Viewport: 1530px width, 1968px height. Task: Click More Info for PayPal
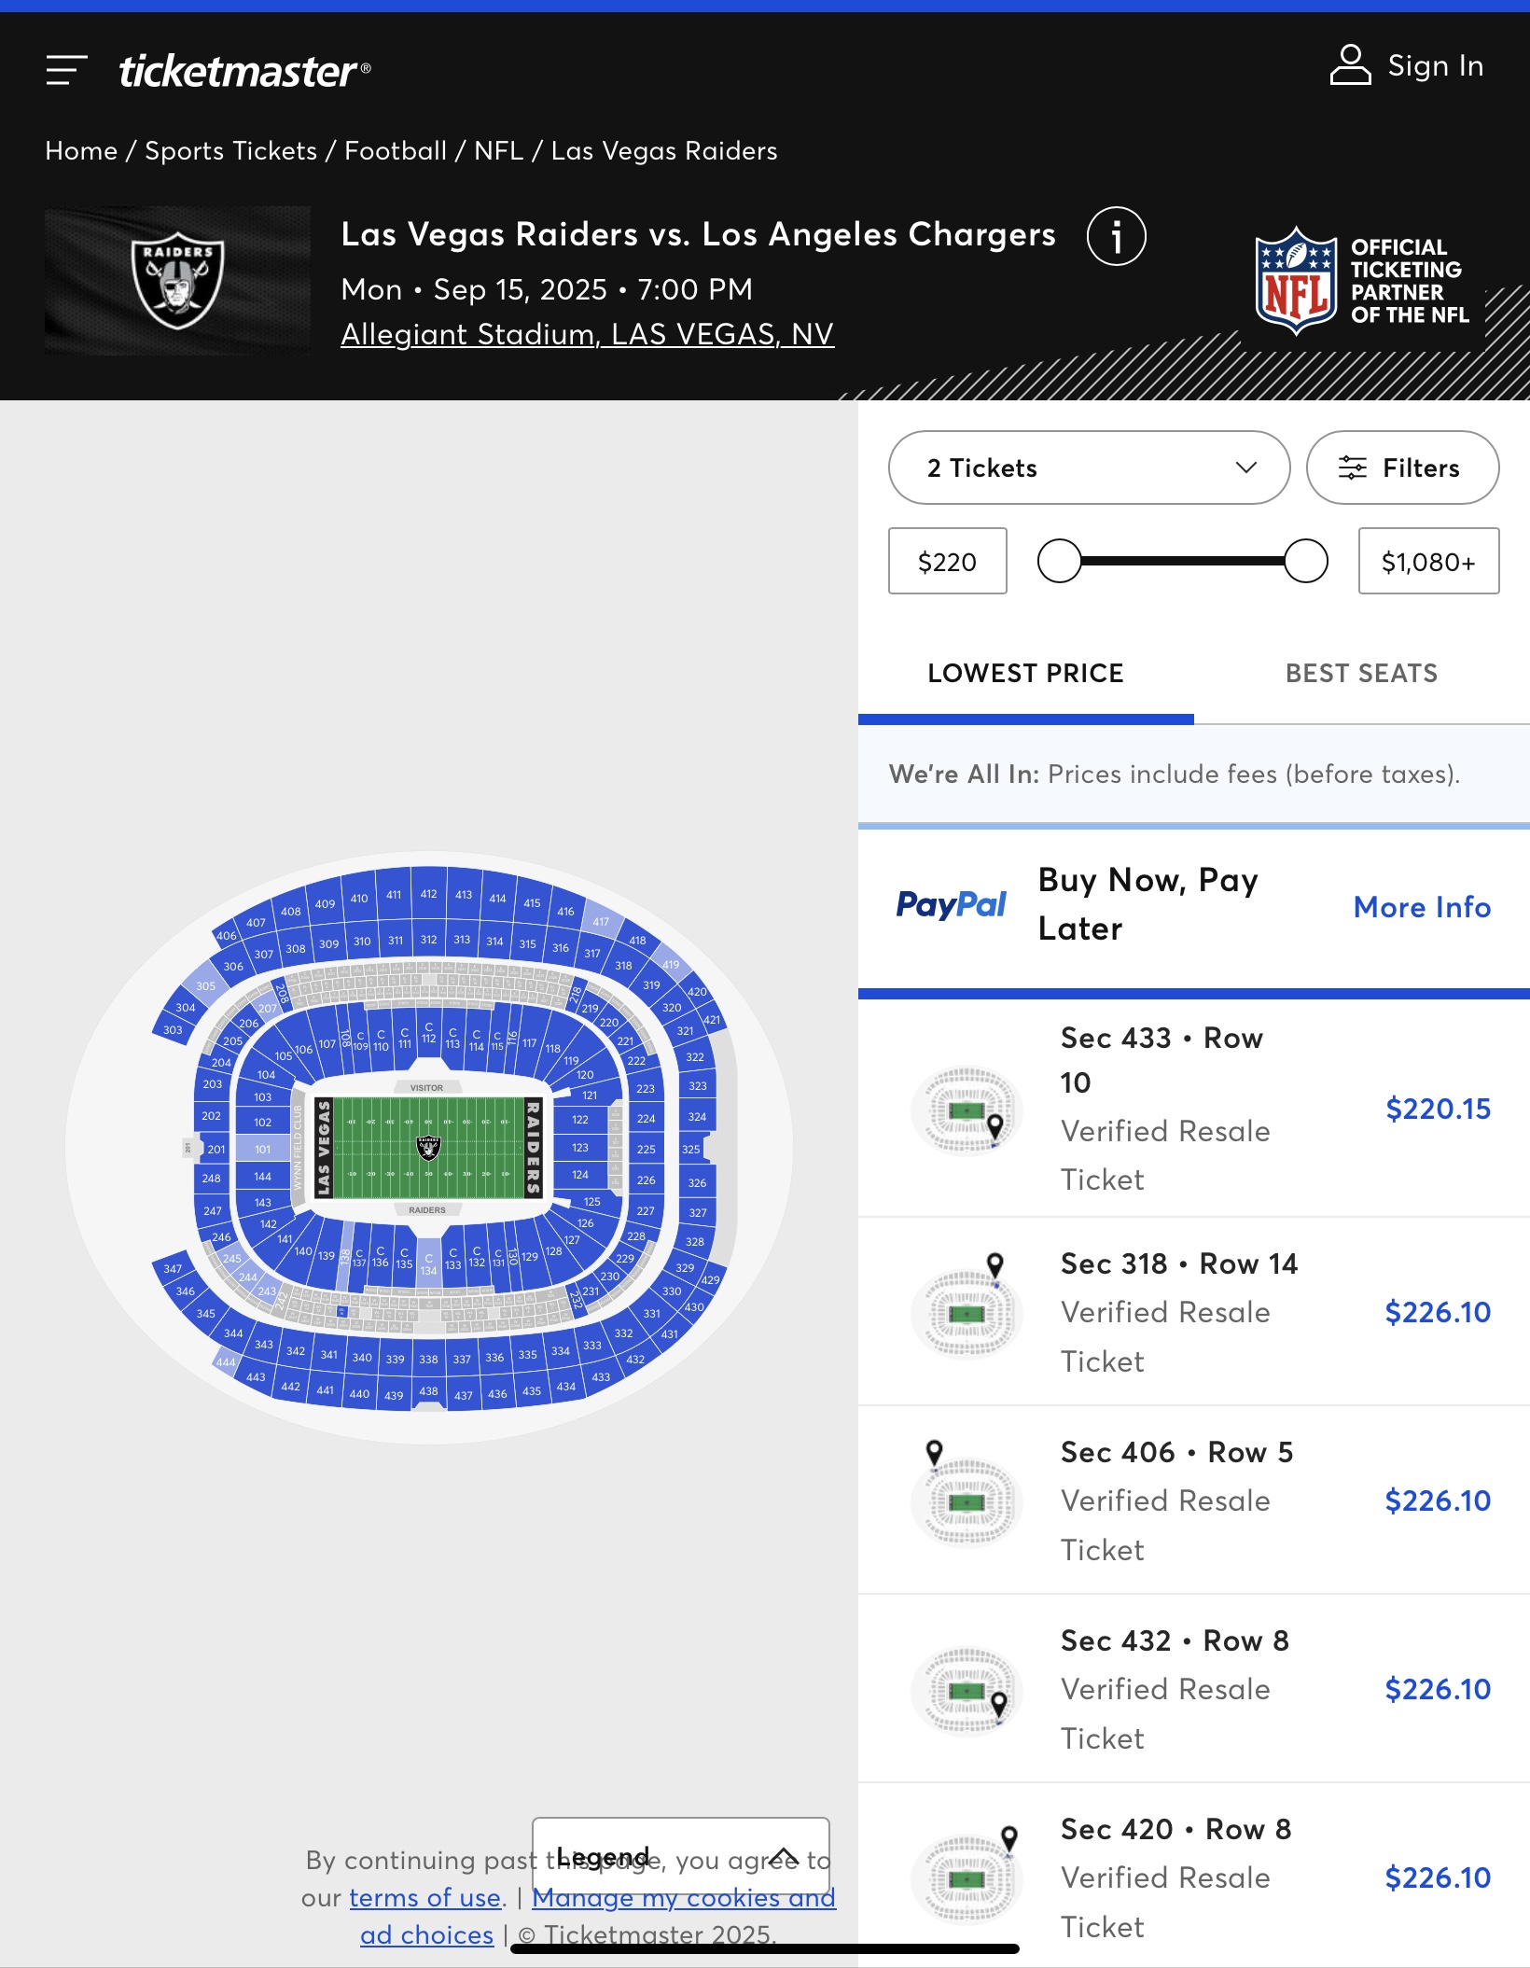pyautogui.click(x=1422, y=907)
